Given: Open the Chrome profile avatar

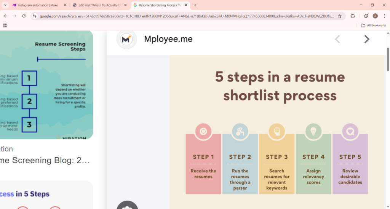Looking at the screenshot, I should click(375, 16).
